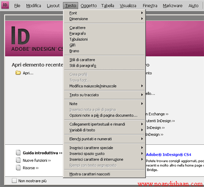Image resolution: width=204 pixels, height=187 pixels.
Task: Click the folder icon next to Apri...
Action: [18, 73]
